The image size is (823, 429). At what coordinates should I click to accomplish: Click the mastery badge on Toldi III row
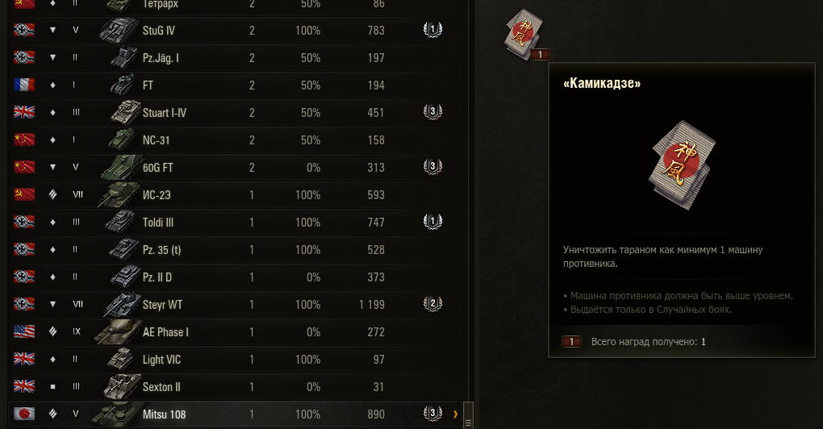click(x=432, y=222)
